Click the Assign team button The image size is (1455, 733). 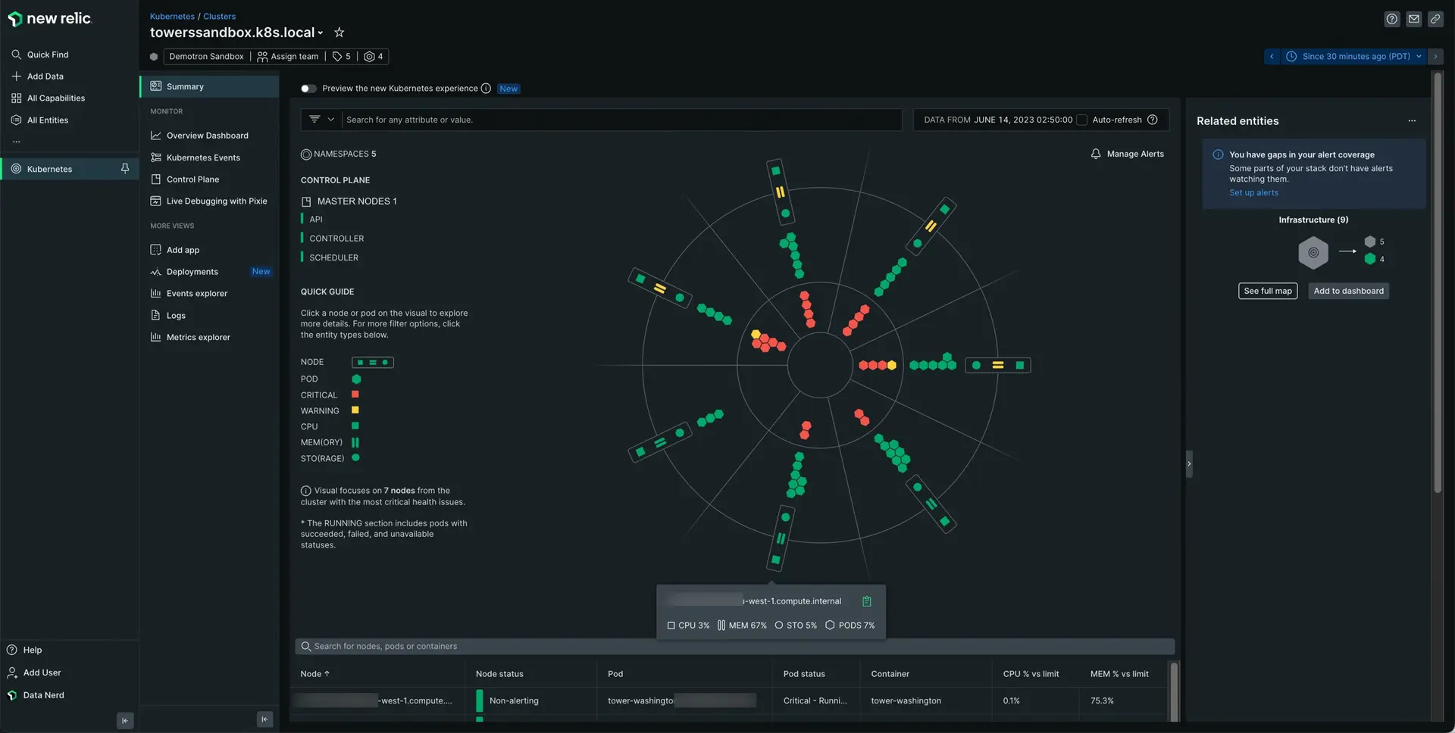click(x=287, y=57)
